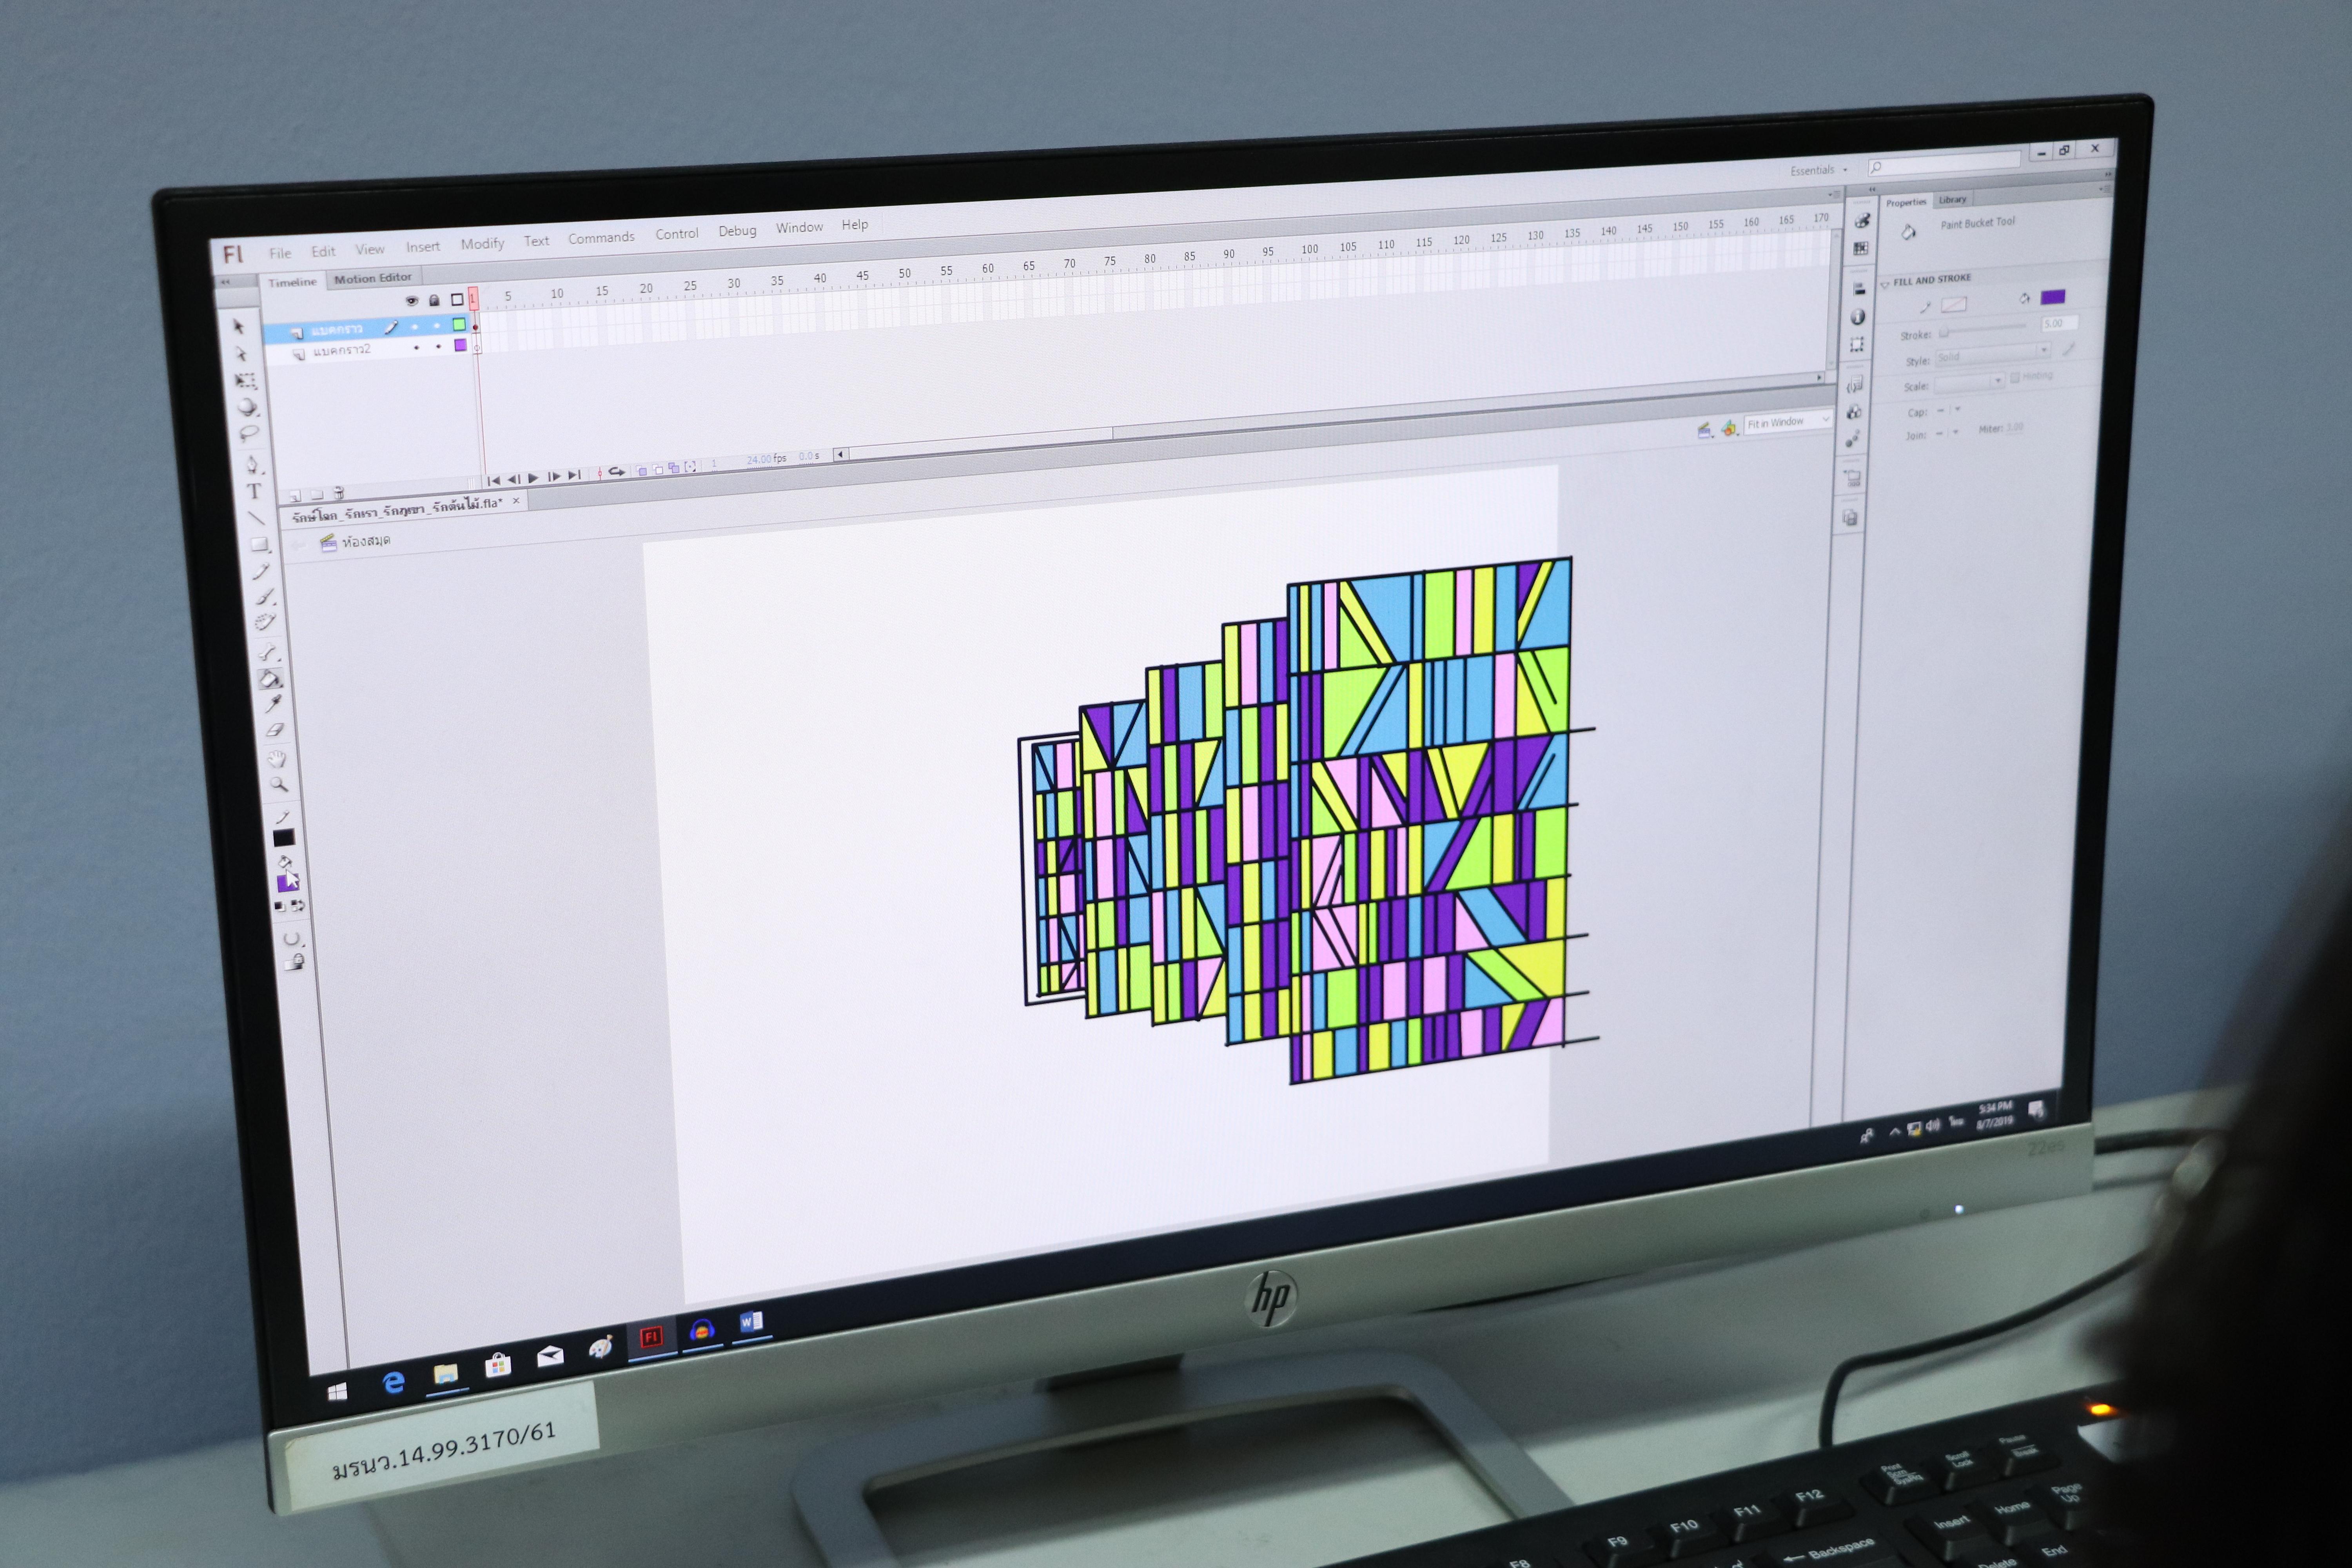Viewport: 2352px width, 1568px height.
Task: Toggle show all layers as outlines
Action: [457, 299]
